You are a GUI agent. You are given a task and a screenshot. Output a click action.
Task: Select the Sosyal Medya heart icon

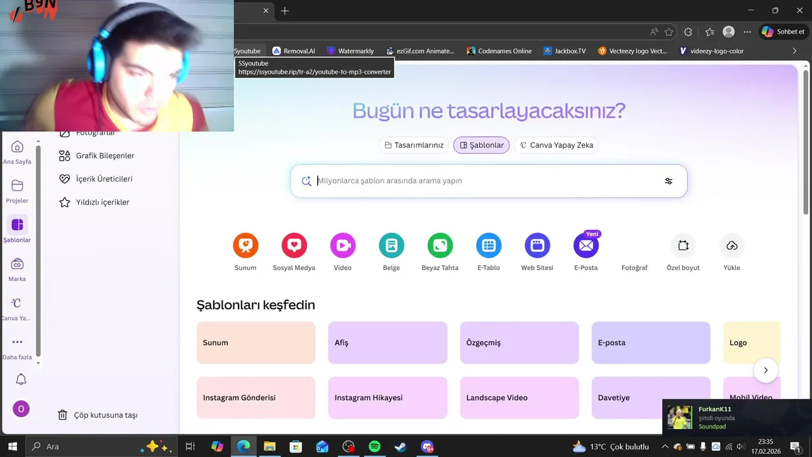(294, 245)
